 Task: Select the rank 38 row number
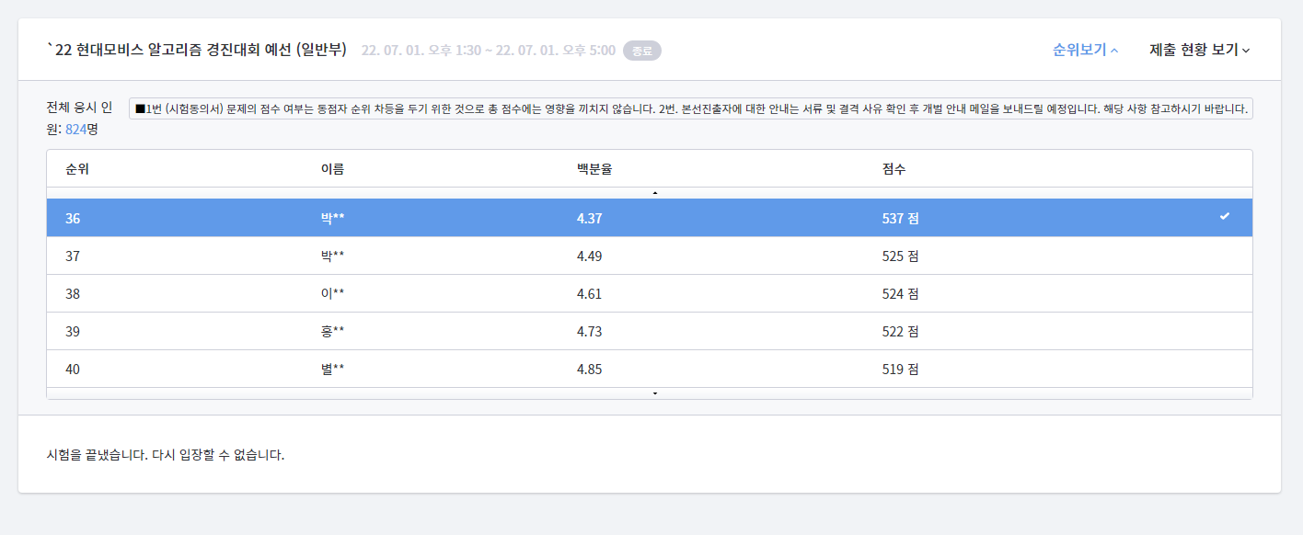tap(73, 294)
